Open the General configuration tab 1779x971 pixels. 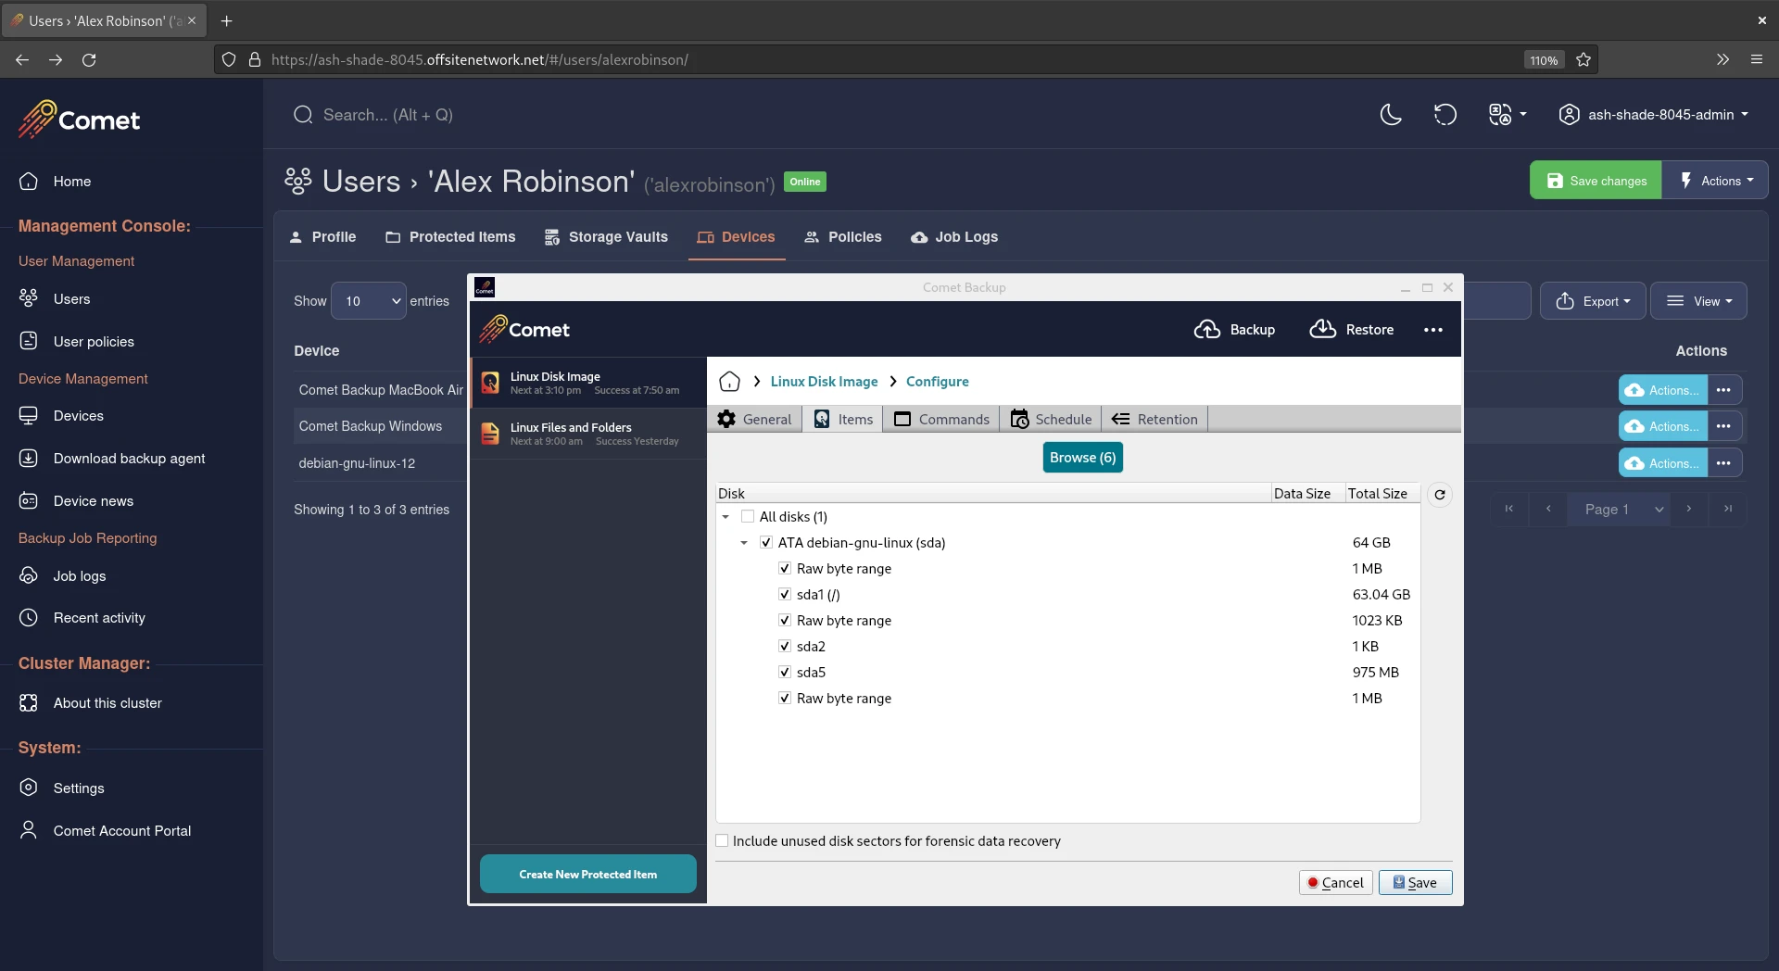pyautogui.click(x=754, y=420)
